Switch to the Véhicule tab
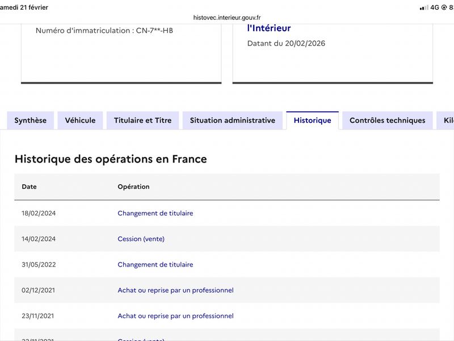This screenshot has height=341, width=454. click(x=80, y=120)
